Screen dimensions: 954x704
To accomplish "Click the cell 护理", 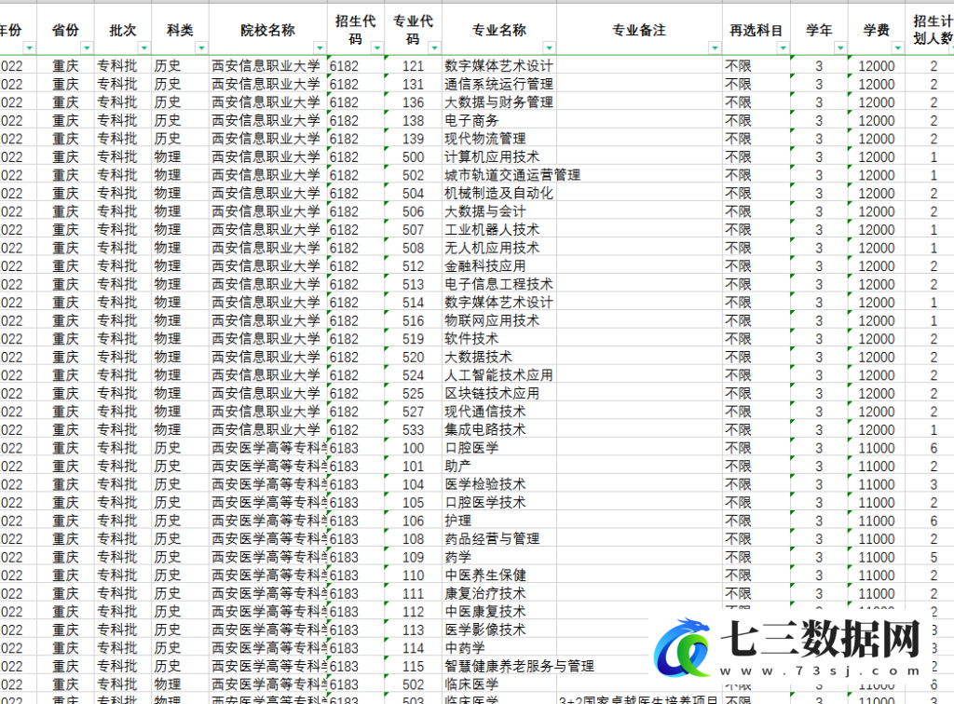I will (x=499, y=521).
